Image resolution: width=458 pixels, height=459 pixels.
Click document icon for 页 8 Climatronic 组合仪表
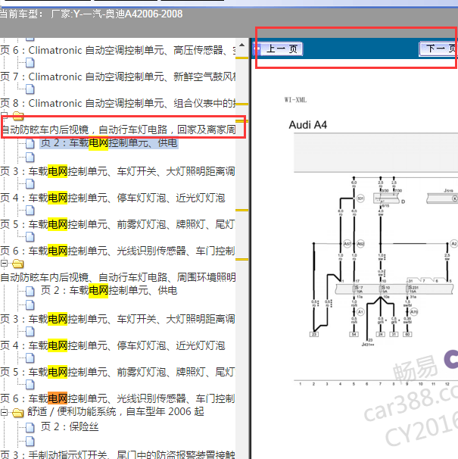[x=30, y=89]
